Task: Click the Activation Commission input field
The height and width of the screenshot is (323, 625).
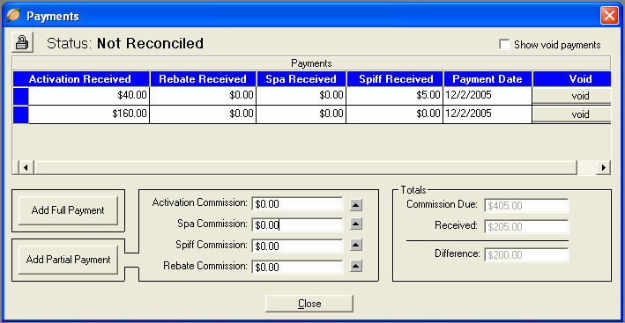Action: coord(297,203)
